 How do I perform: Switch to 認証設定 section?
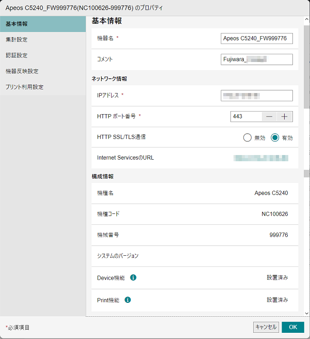click(43, 55)
